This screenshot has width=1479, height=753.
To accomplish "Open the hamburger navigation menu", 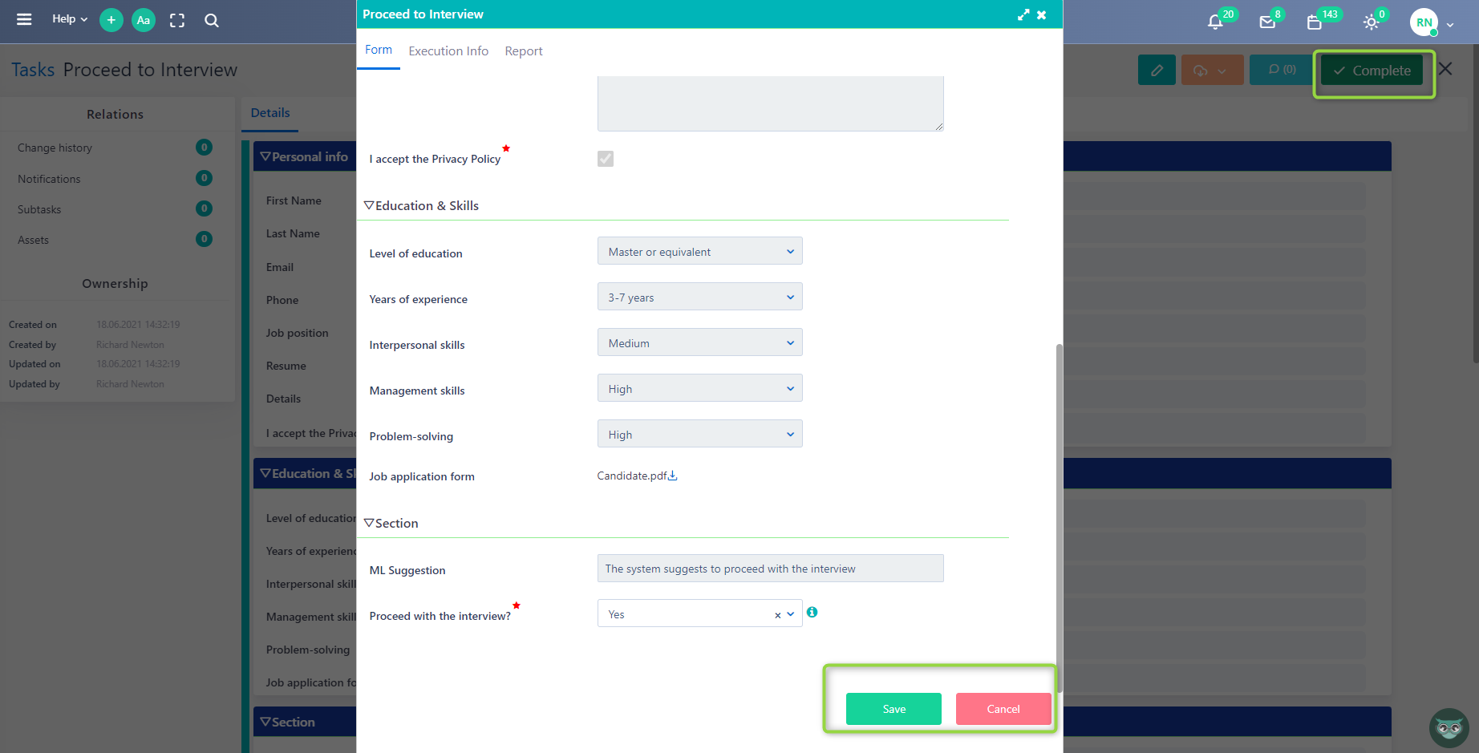I will pyautogui.click(x=24, y=20).
